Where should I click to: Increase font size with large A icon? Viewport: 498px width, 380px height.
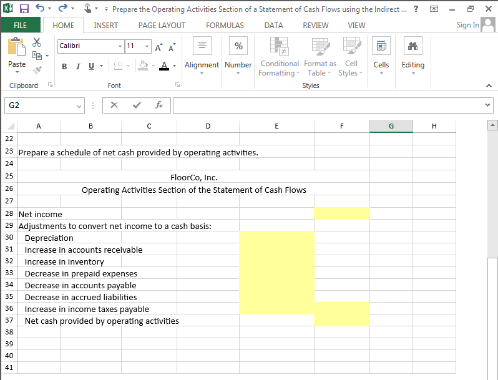pos(159,47)
